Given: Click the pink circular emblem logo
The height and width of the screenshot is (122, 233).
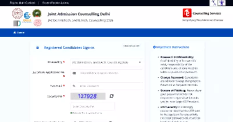Looking at the screenshot, I should (x=38, y=23).
